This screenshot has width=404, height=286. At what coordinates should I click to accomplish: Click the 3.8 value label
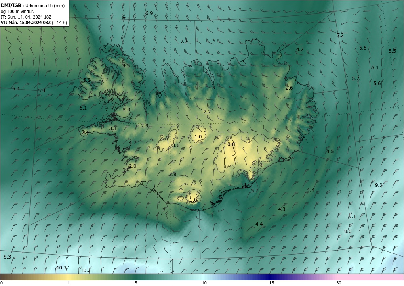pos(173,175)
